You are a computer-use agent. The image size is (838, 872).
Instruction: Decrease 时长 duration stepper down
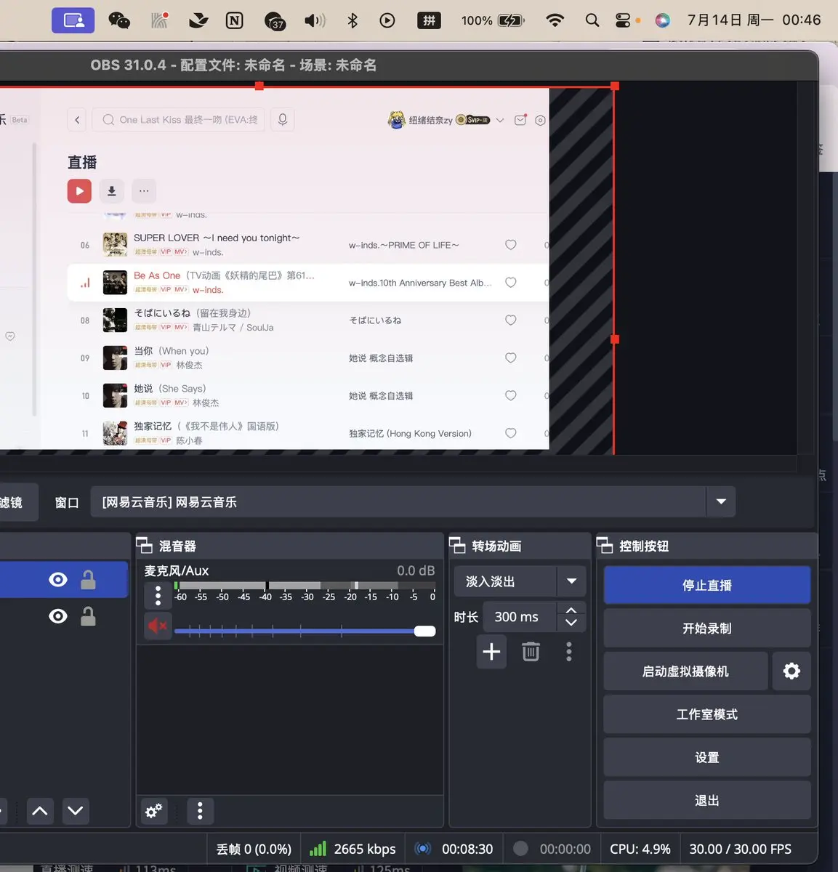click(x=571, y=623)
